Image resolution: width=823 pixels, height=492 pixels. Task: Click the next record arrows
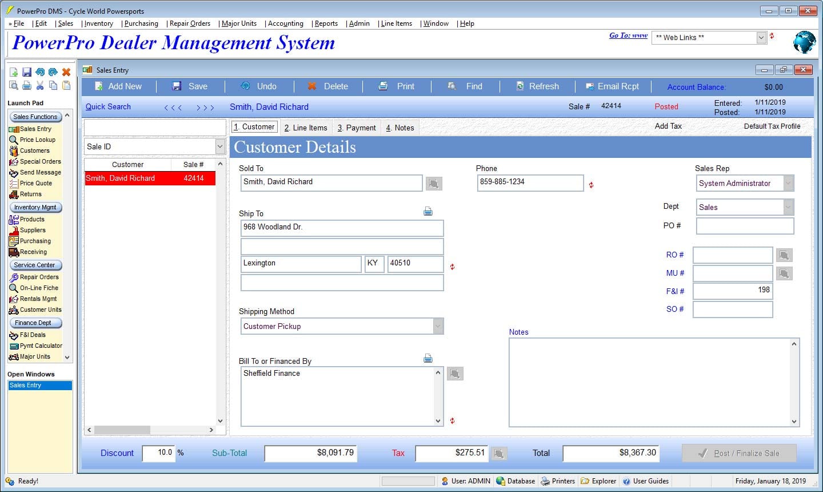(205, 107)
